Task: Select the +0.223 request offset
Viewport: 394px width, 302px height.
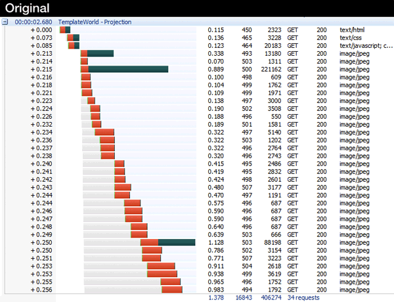Action: point(41,100)
